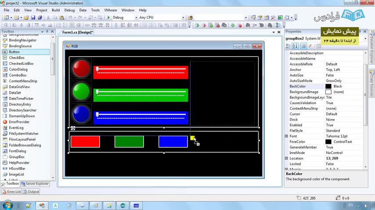375x210 pixels.
Task: Click the Cut scissors icon
Action: 48,17
